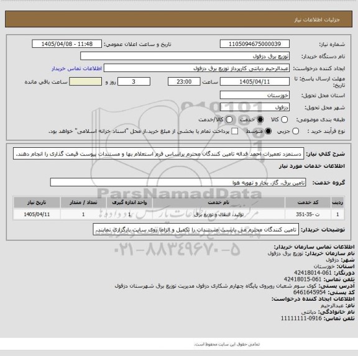Choose the جزیی purchase type radio

point(295,131)
